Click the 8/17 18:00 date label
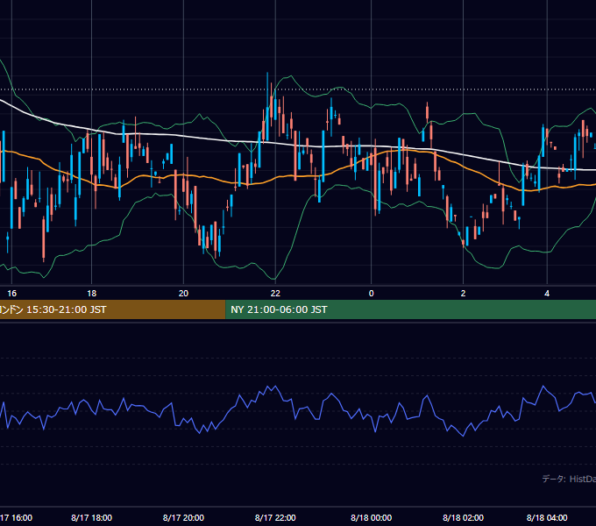This screenshot has width=596, height=526. 92,517
